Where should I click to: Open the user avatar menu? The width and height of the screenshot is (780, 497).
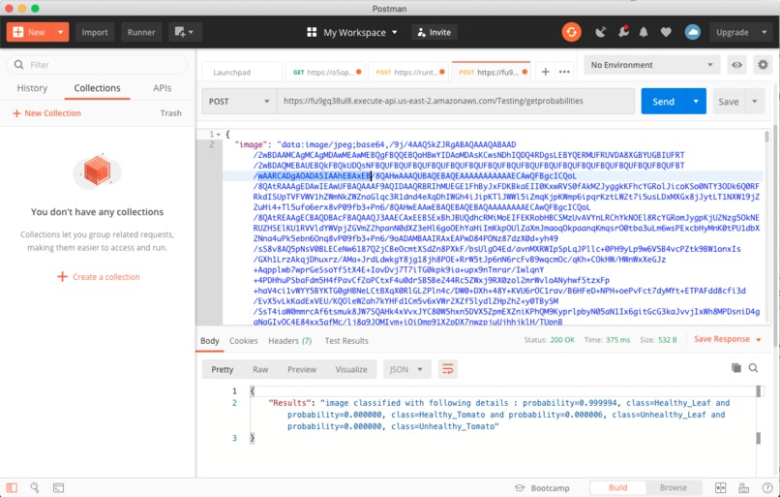693,32
